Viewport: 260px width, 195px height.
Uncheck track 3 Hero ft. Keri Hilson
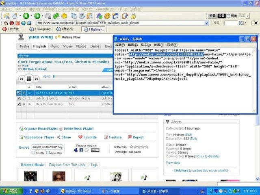pyautogui.click(x=19, y=104)
